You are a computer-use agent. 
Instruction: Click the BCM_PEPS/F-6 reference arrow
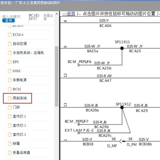tap(79, 65)
